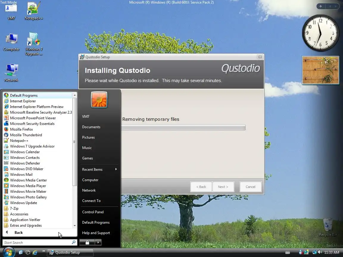
Task: Open Windows 7 Upgrade Advisor in list
Action: click(x=38, y=146)
